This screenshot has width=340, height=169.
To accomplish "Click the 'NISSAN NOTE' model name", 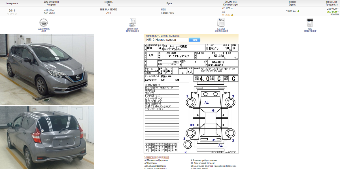I will coord(109,10).
